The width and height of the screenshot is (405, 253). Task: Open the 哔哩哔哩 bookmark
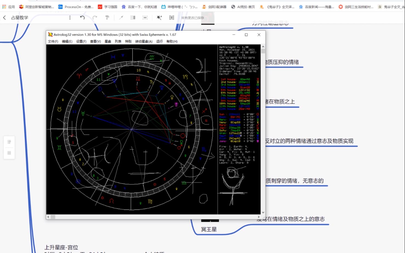(179, 7)
